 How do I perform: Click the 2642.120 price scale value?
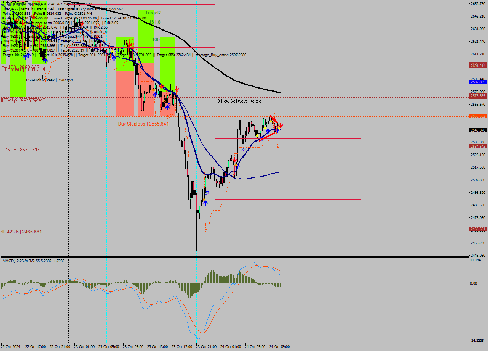478,16
